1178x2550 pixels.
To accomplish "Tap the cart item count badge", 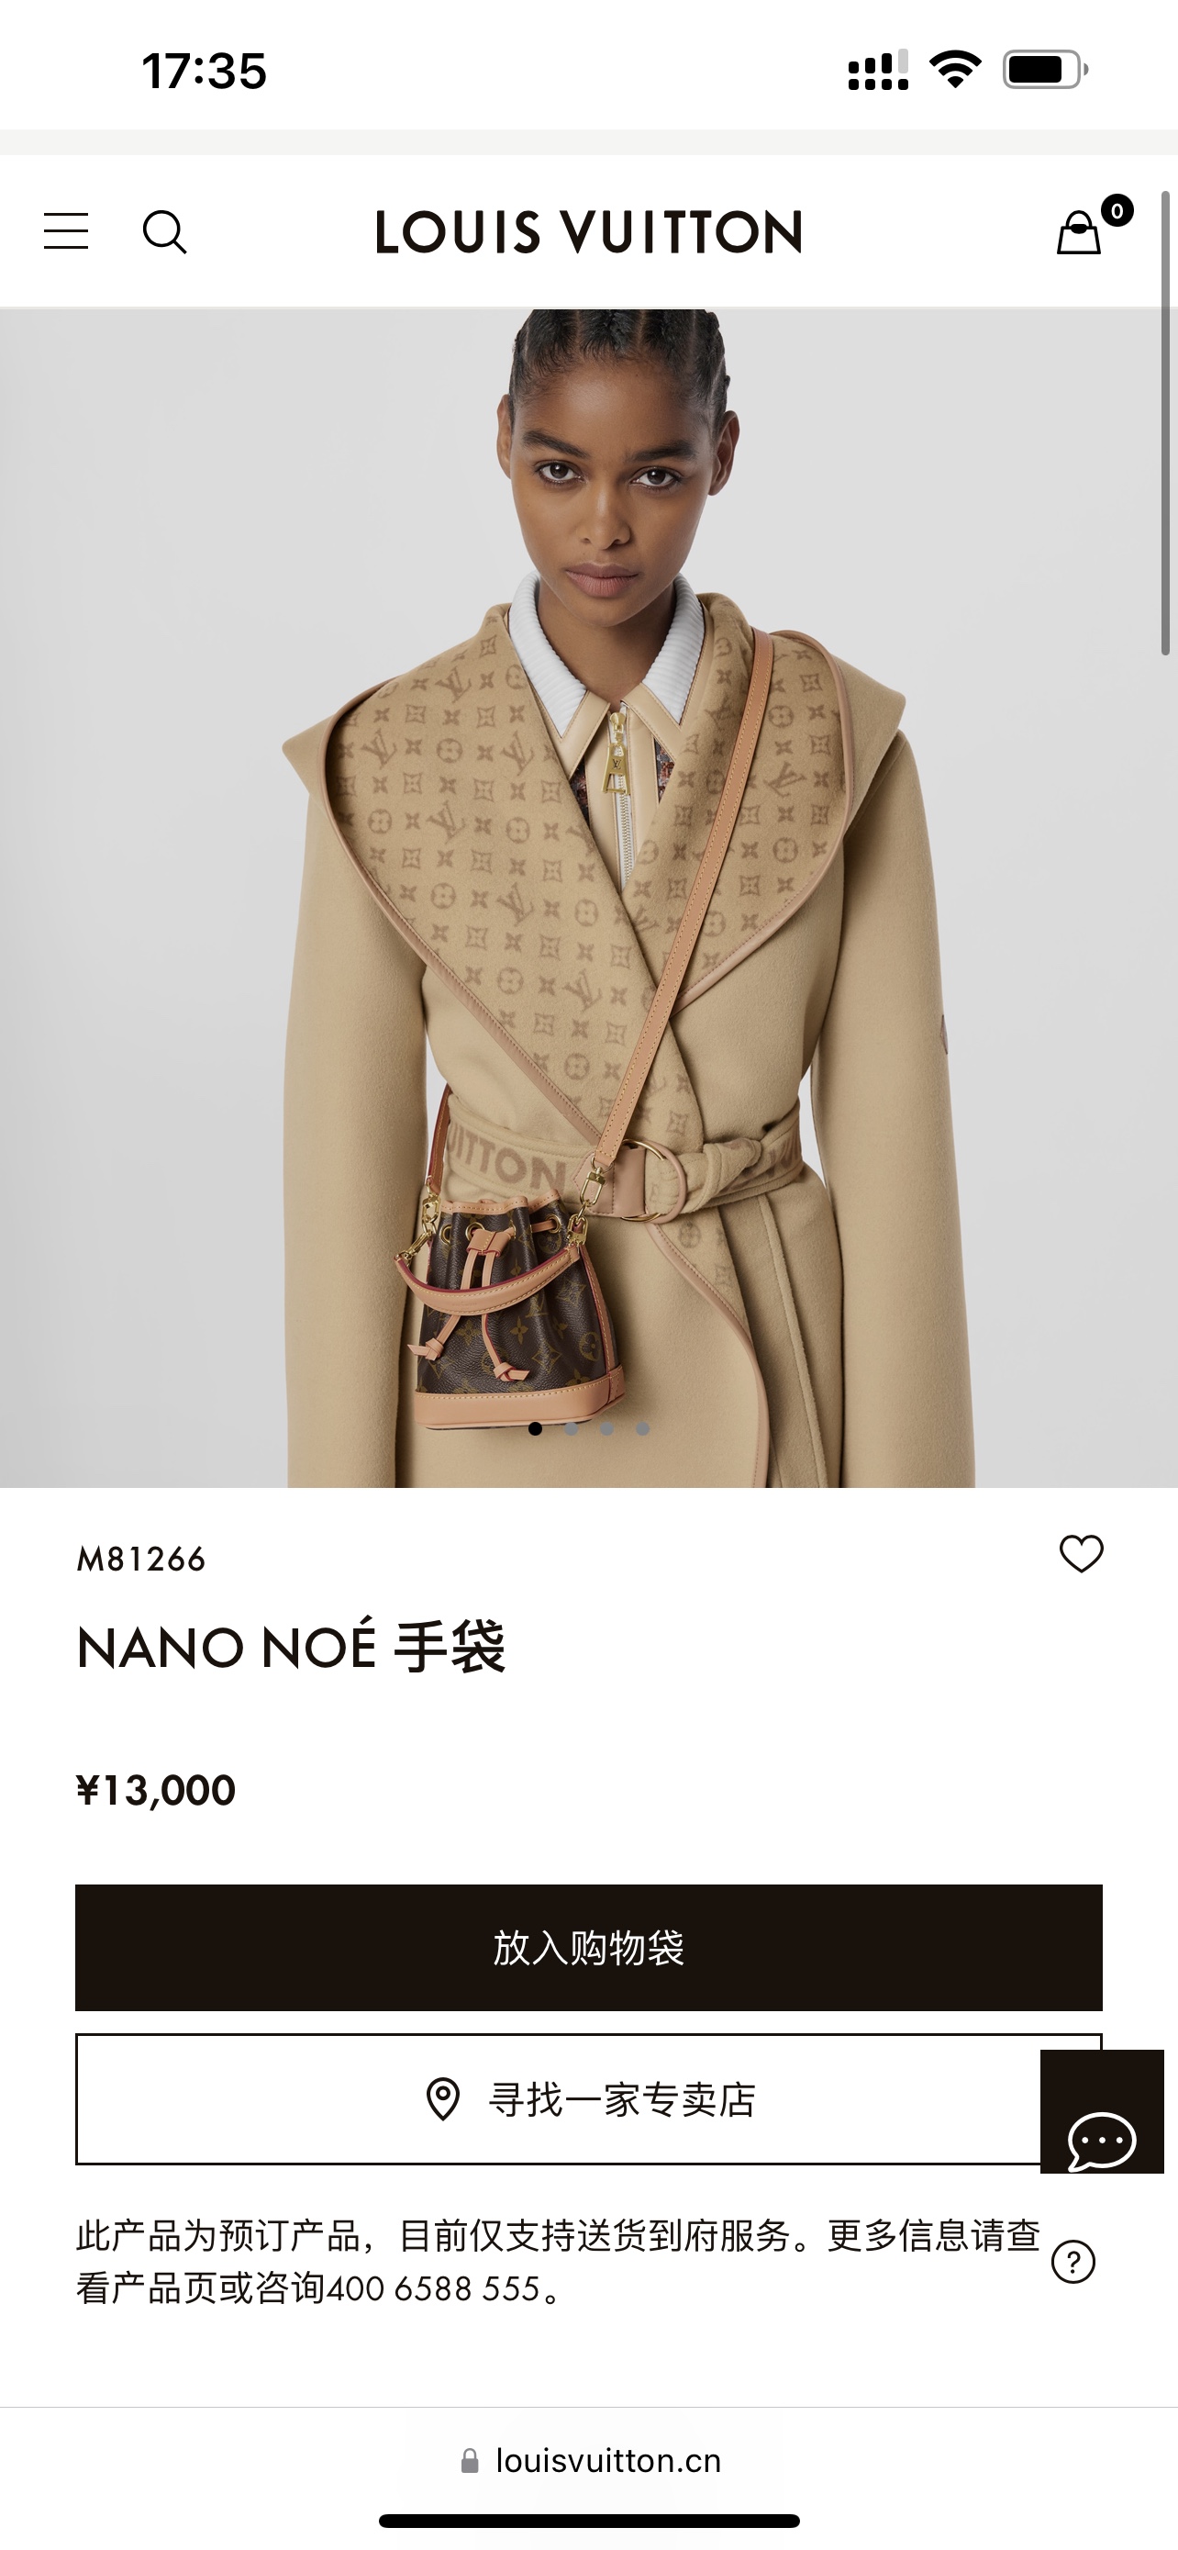I will point(1117,210).
